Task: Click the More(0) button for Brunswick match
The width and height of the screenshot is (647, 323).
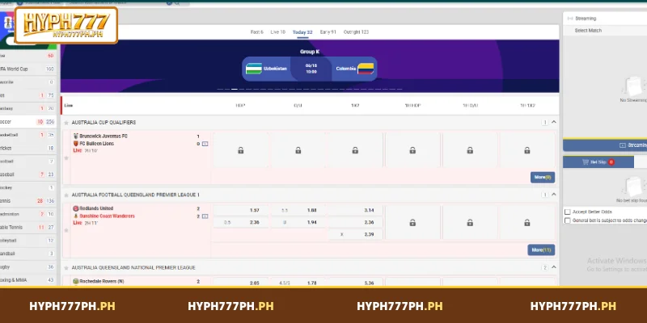Action: tap(543, 177)
